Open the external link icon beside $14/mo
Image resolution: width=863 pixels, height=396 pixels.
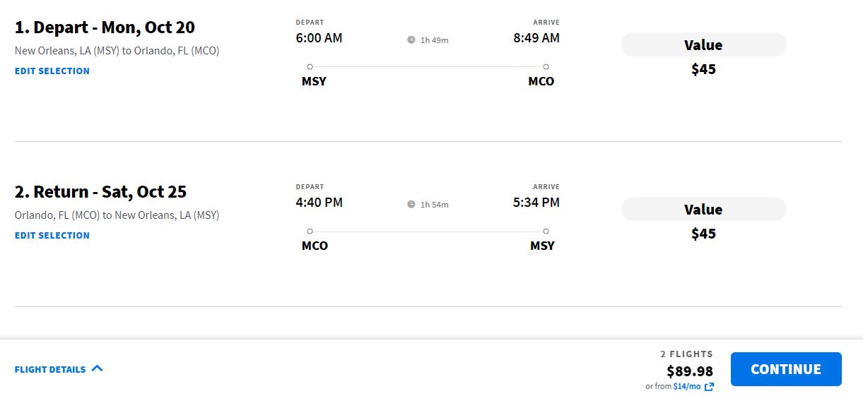[709, 387]
